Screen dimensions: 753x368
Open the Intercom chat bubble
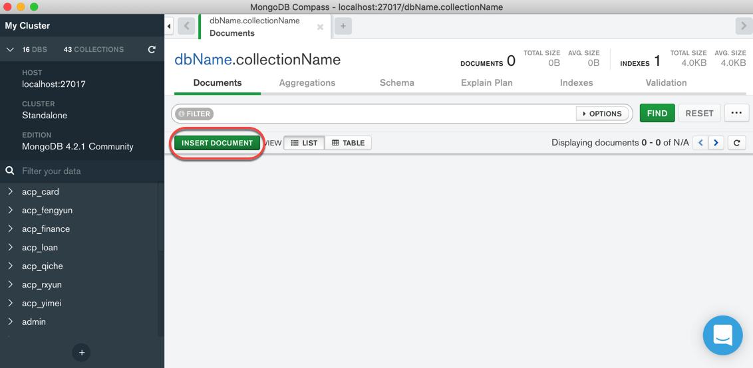pyautogui.click(x=723, y=335)
